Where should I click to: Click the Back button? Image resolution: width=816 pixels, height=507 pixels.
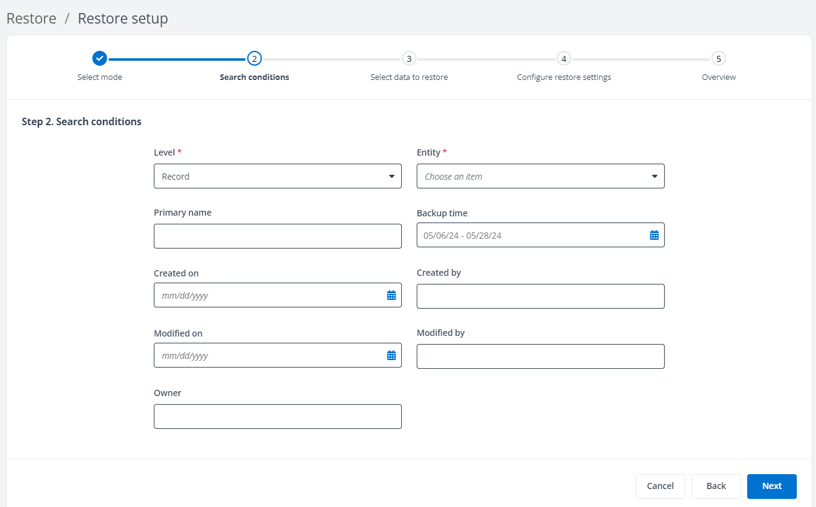716,486
